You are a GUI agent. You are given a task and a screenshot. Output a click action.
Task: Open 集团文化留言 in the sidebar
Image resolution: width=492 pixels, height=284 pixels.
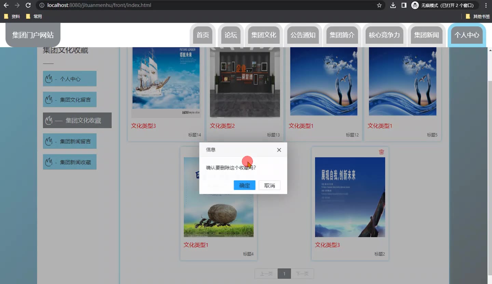pos(70,100)
